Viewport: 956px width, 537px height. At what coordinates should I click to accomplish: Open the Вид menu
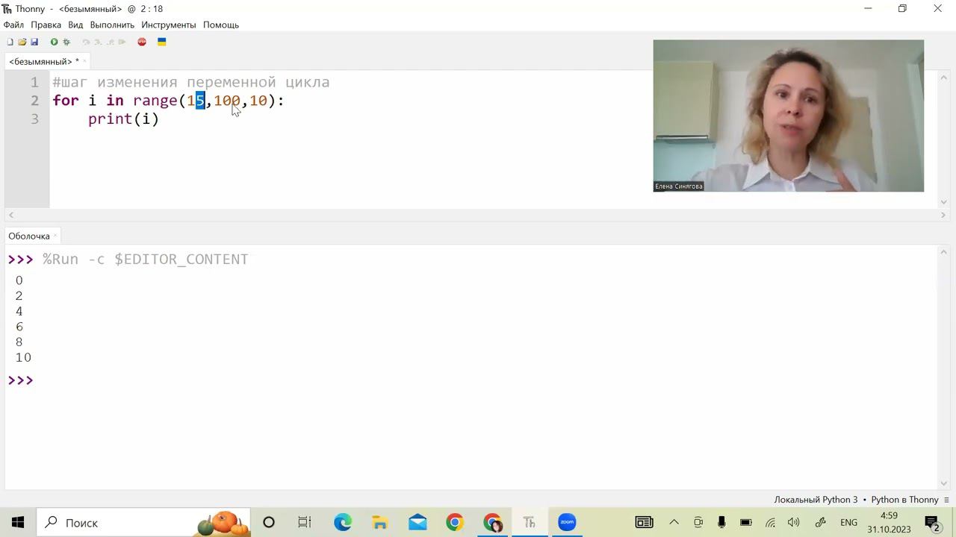[75, 25]
